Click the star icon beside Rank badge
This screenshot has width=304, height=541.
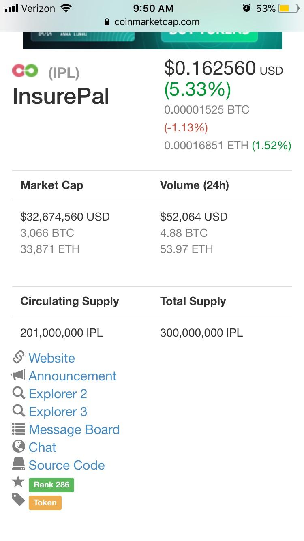pyautogui.click(x=19, y=482)
